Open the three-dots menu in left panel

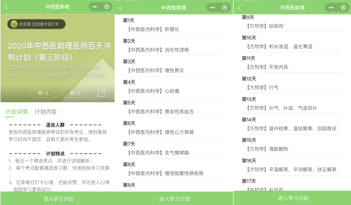click(94, 7)
